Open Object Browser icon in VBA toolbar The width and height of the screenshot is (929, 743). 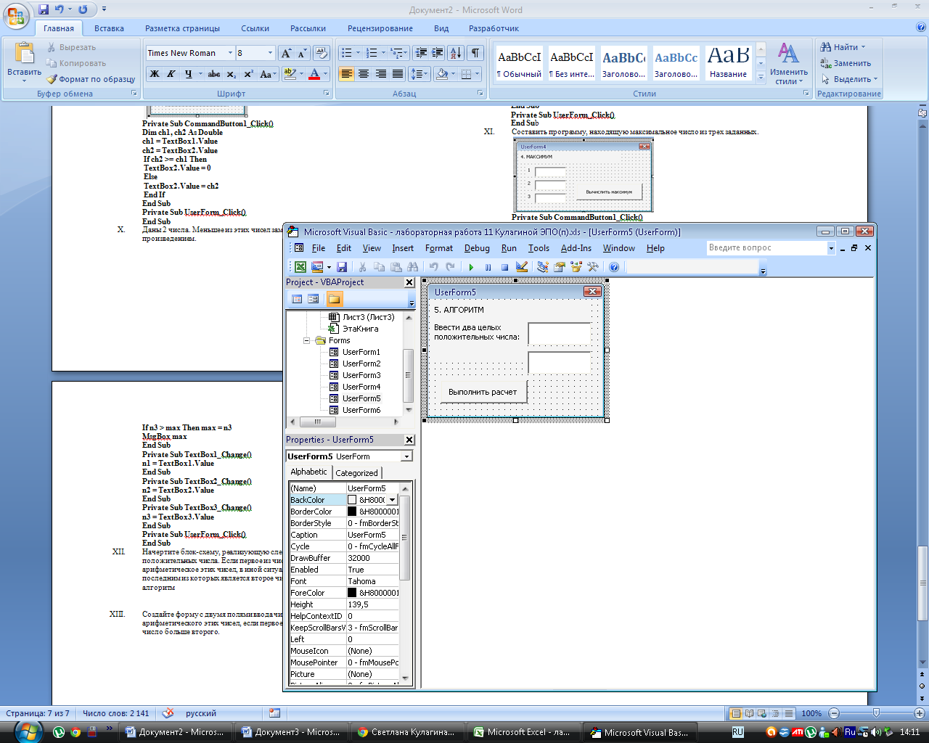(576, 267)
